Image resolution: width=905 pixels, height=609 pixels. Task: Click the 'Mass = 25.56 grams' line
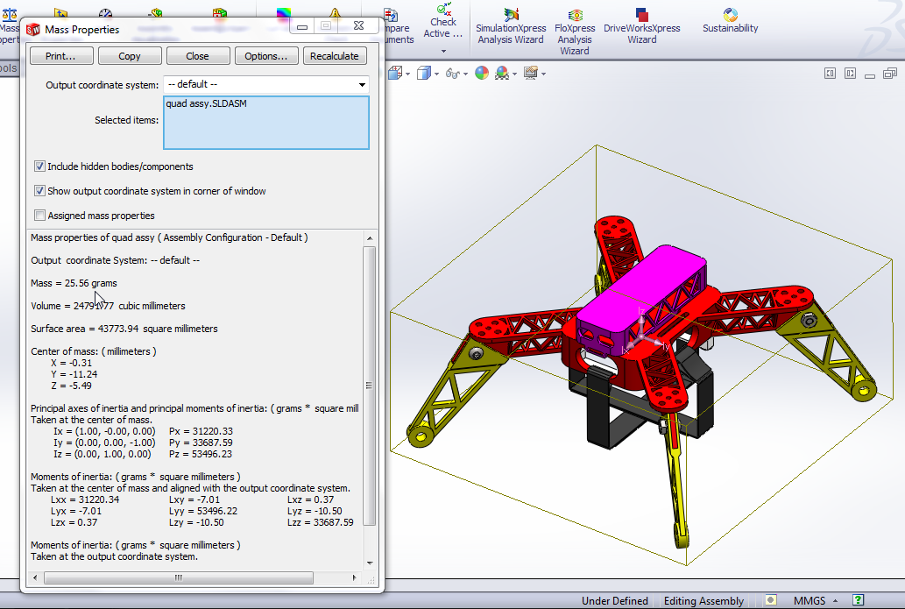click(x=74, y=283)
